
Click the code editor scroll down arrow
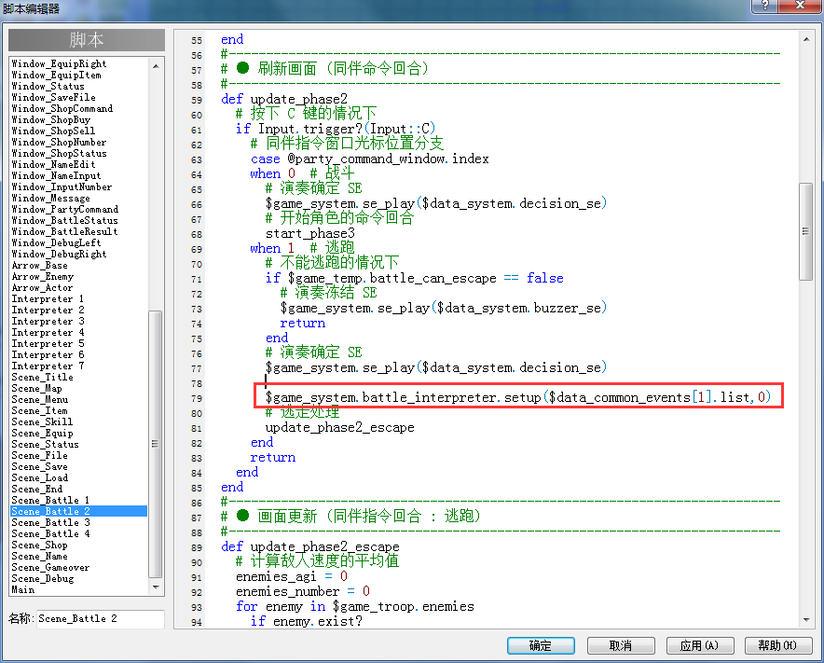pyautogui.click(x=806, y=620)
